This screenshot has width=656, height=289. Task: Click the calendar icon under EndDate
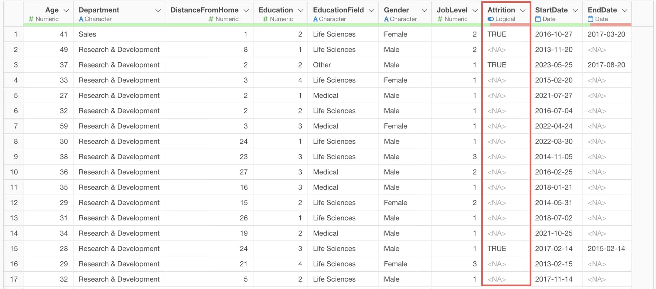[x=590, y=19]
